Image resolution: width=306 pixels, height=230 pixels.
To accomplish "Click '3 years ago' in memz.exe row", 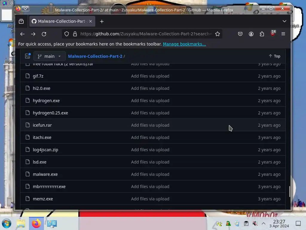I will [269, 199].
